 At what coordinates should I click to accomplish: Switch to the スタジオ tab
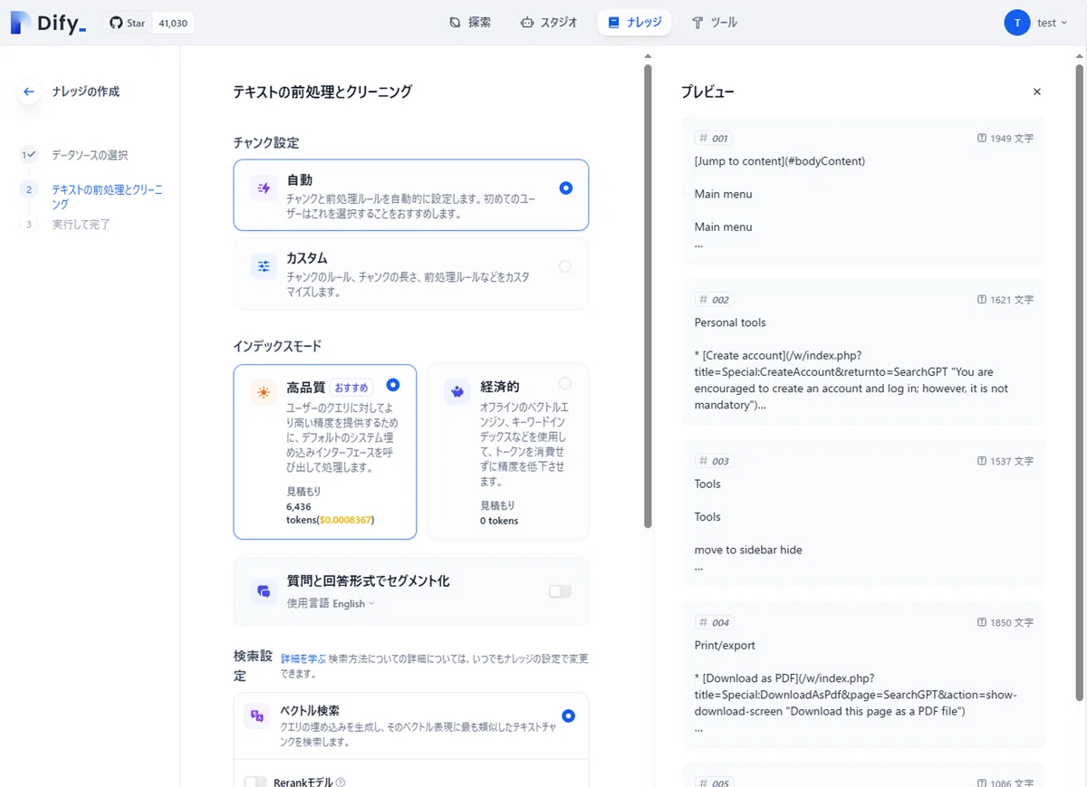(x=548, y=23)
